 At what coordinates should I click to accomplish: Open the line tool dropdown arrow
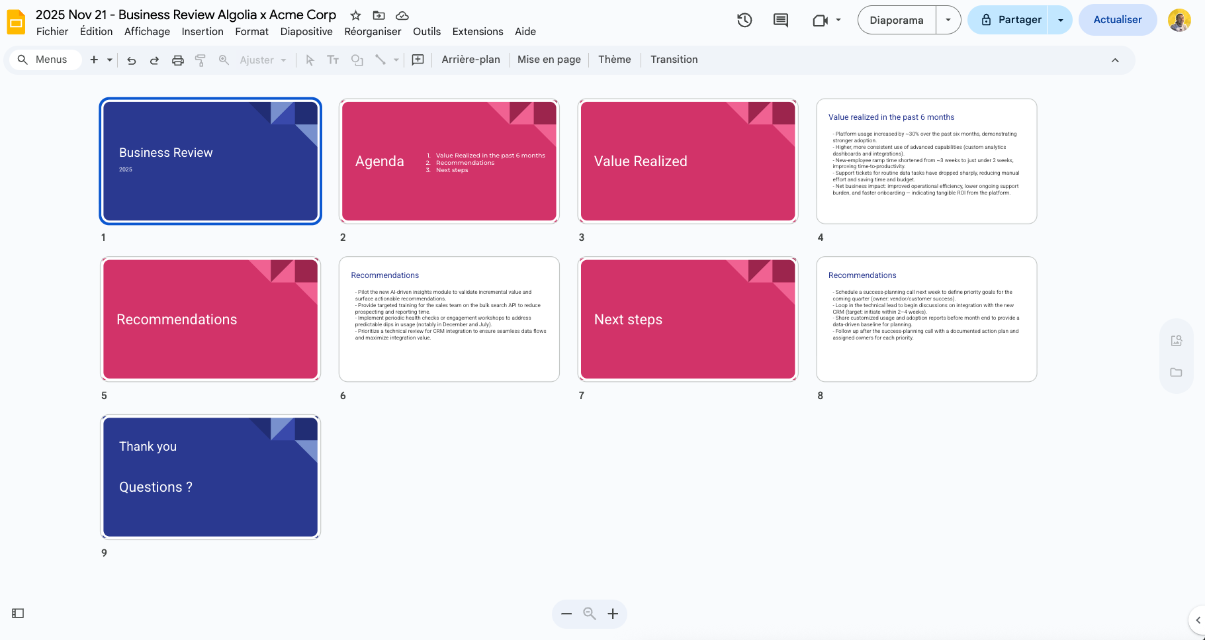396,60
